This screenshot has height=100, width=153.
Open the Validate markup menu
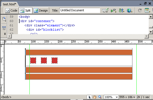pos(114,10)
